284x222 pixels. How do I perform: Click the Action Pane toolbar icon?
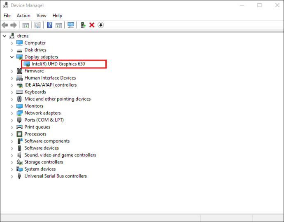coord(59,25)
